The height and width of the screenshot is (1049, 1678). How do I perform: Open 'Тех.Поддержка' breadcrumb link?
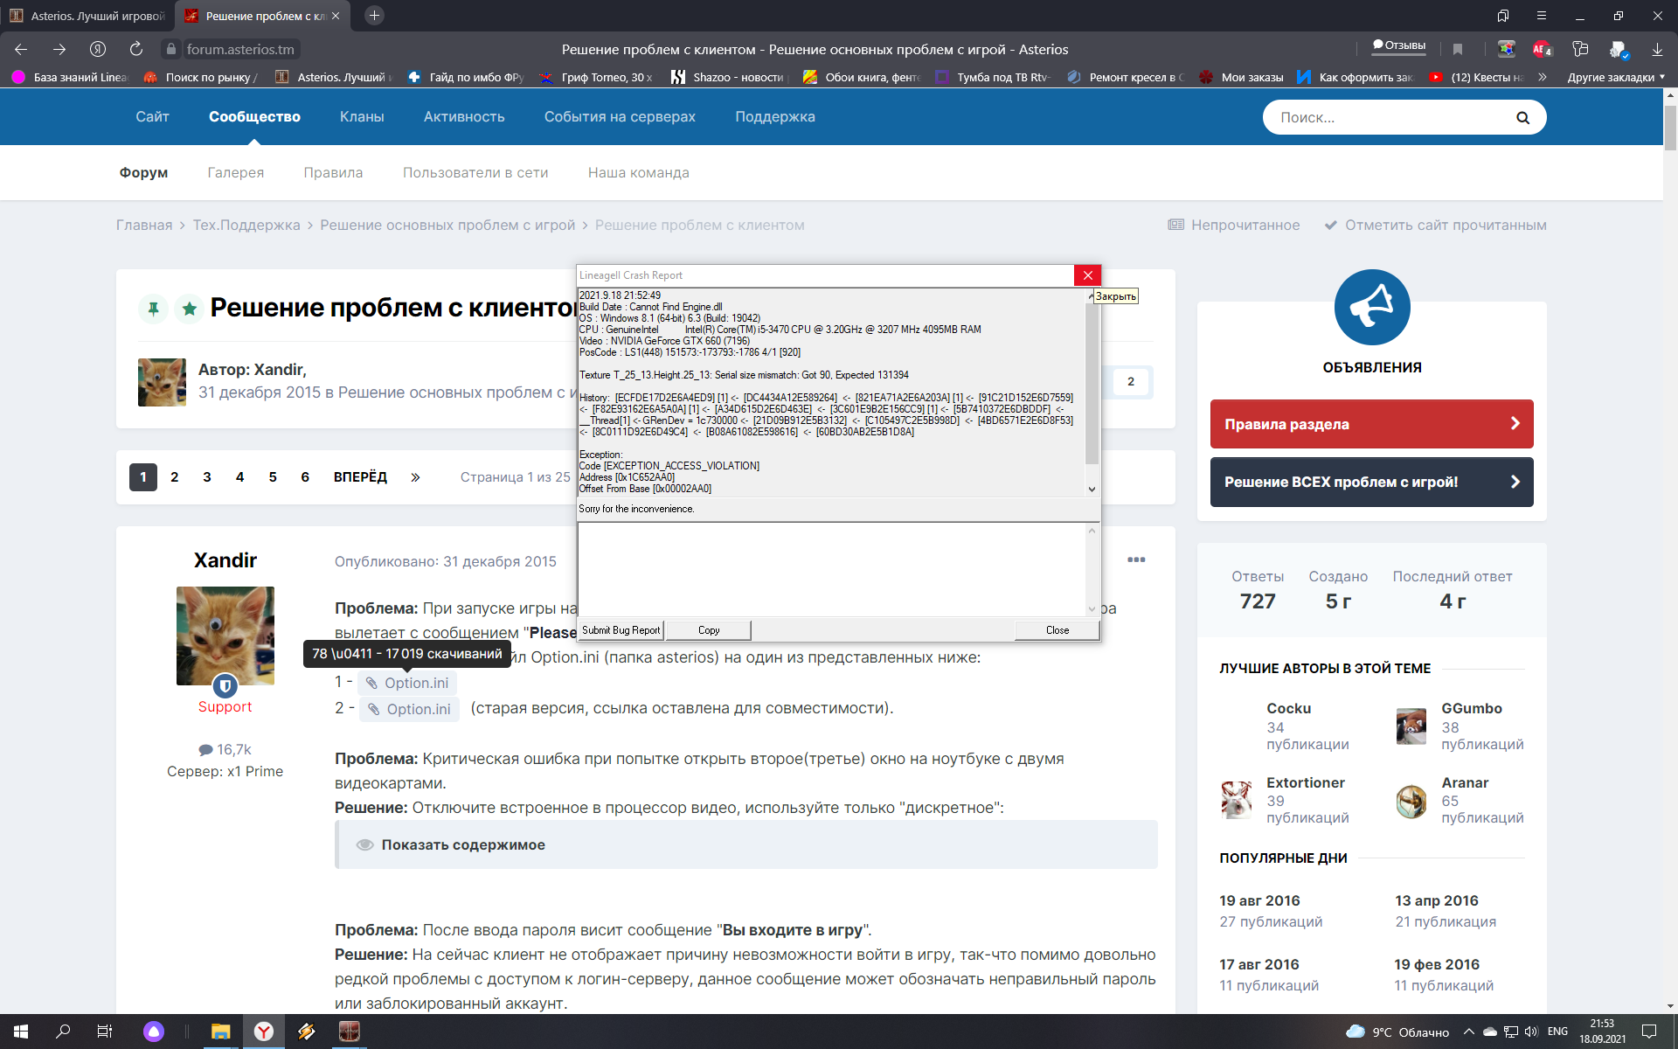pyautogui.click(x=246, y=226)
